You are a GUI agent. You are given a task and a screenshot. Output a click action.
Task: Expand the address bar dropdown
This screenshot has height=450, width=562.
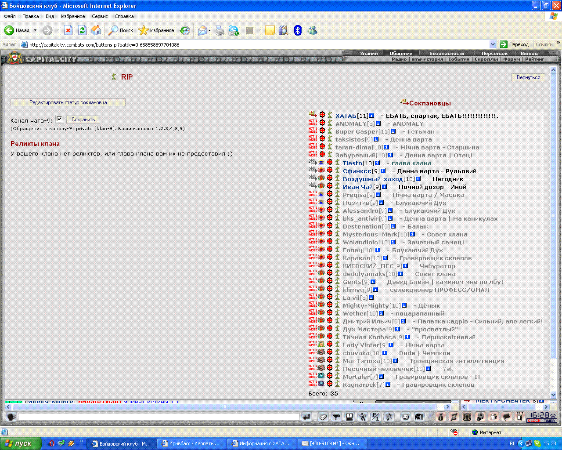493,44
